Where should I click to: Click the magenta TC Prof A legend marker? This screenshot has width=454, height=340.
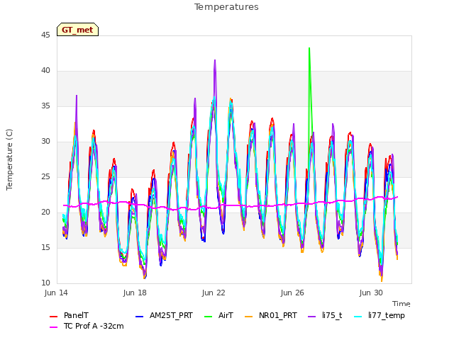click(54, 327)
